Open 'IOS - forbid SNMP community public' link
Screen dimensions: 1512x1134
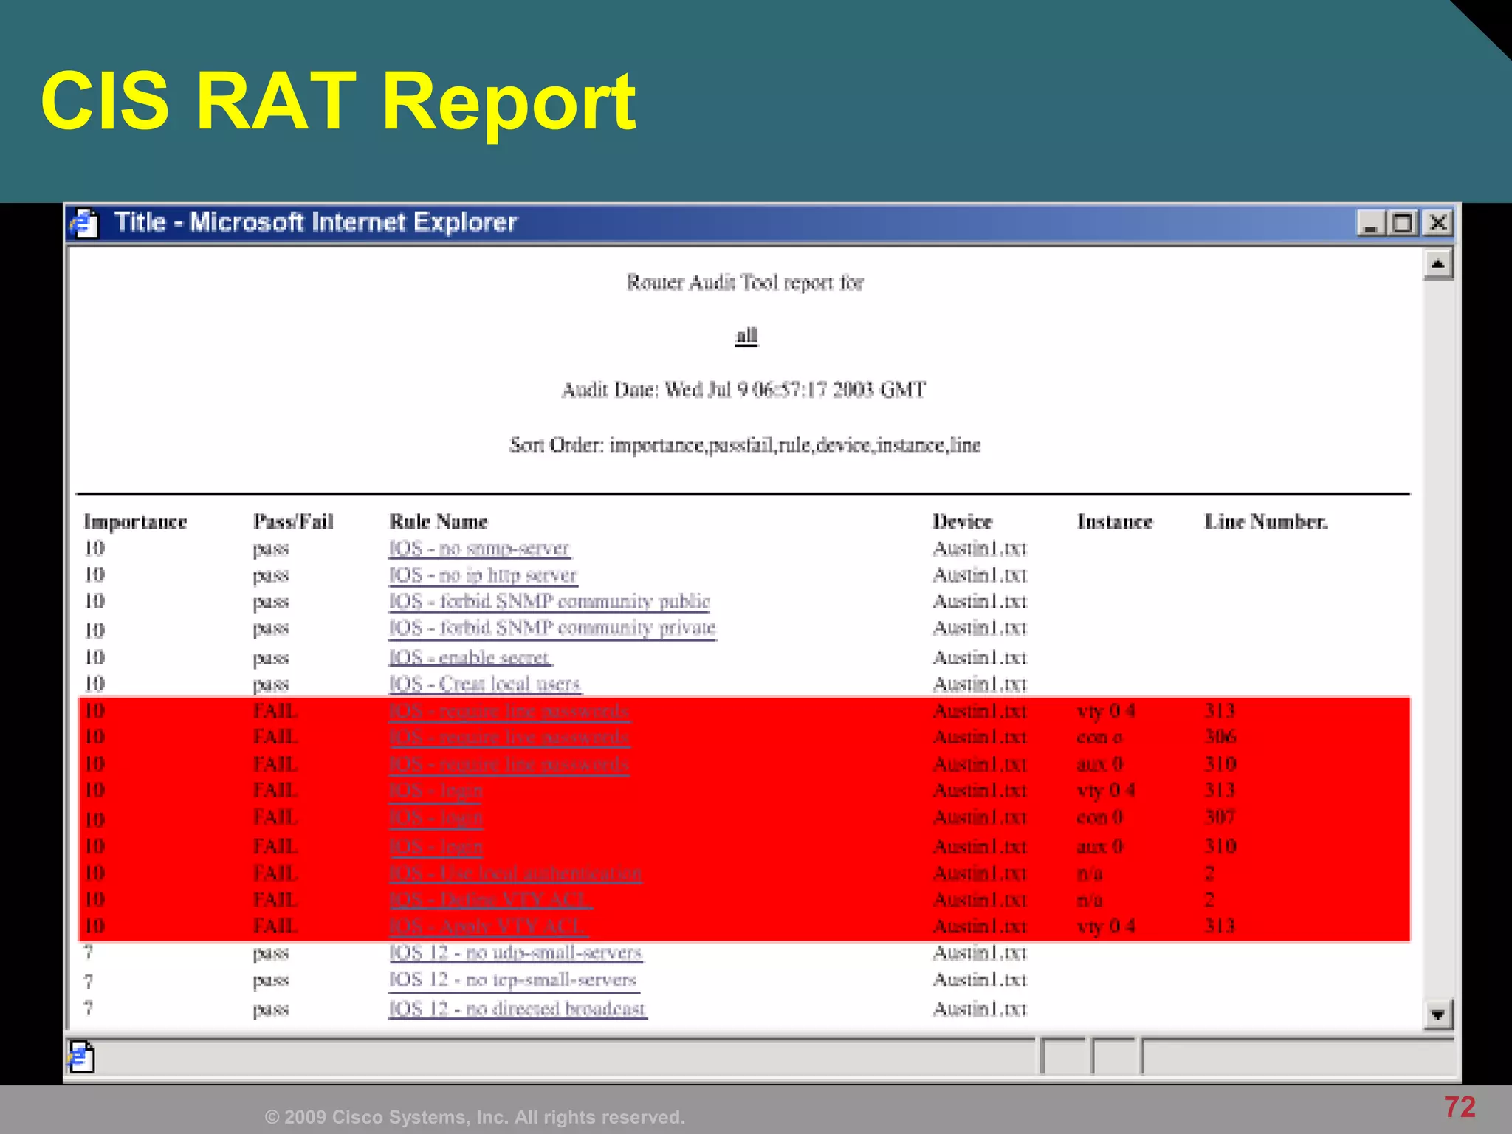coord(549,602)
